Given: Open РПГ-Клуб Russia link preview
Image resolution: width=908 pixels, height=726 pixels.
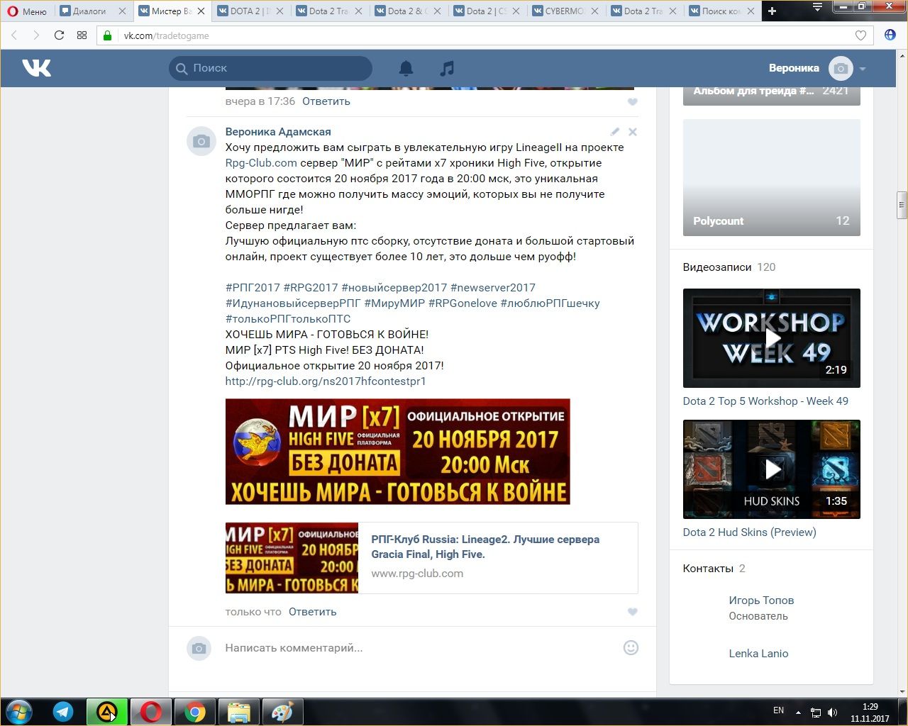Looking at the screenshot, I should point(431,558).
